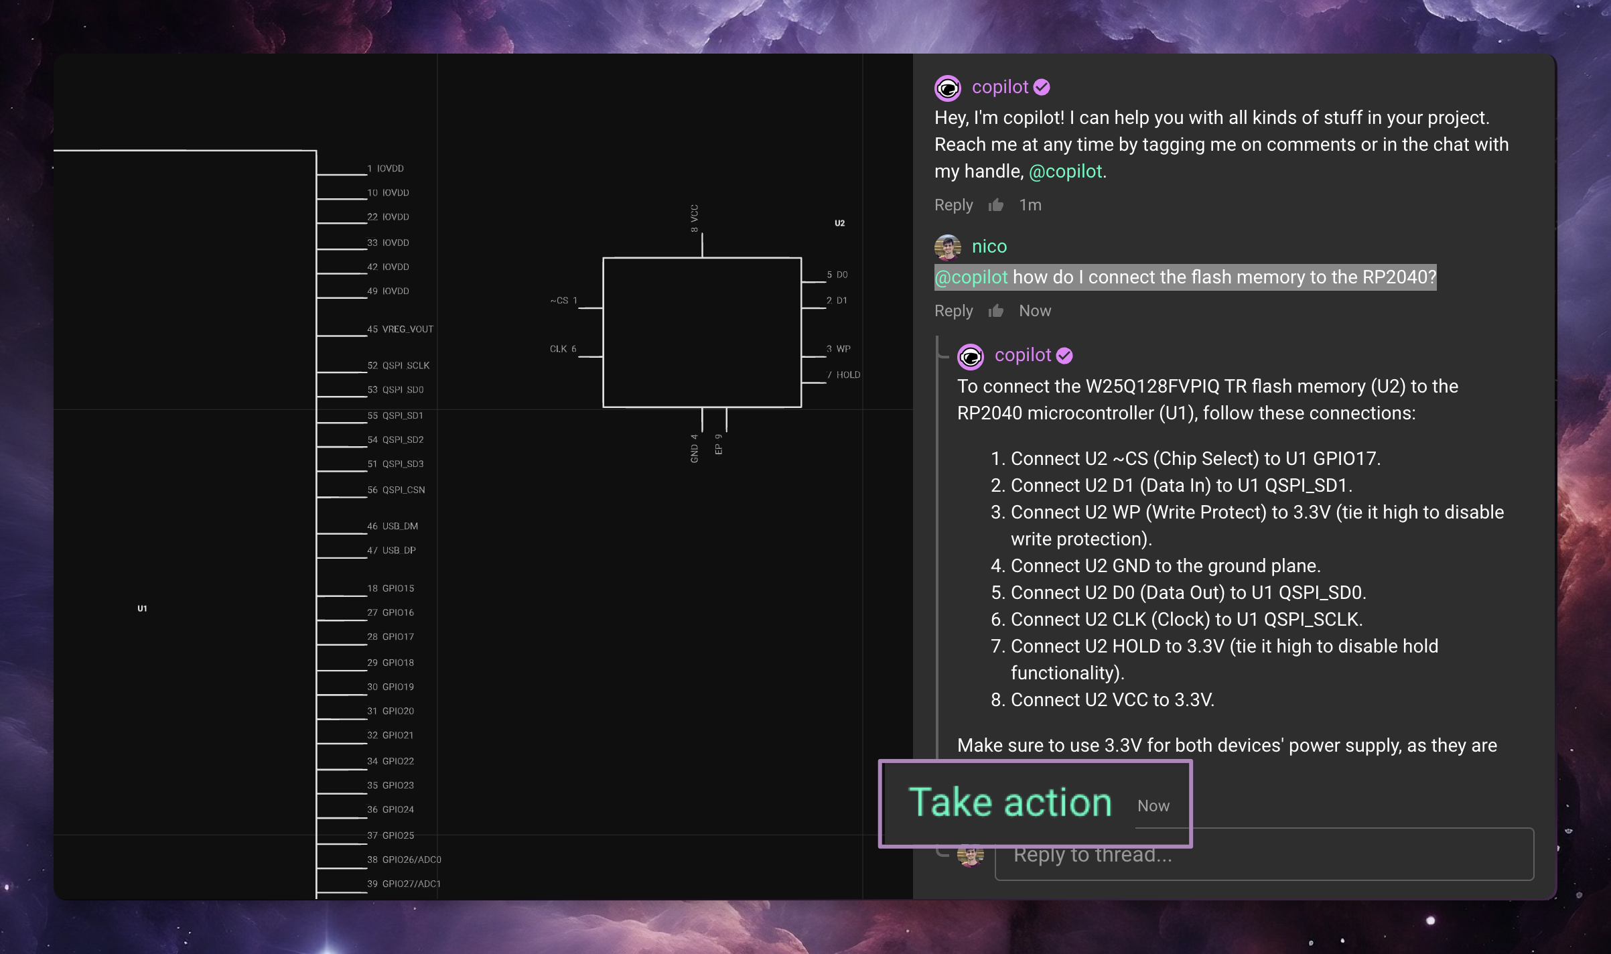1611x954 pixels.
Task: Like copilot's intro message with the thumbs-up
Action: [x=996, y=204]
